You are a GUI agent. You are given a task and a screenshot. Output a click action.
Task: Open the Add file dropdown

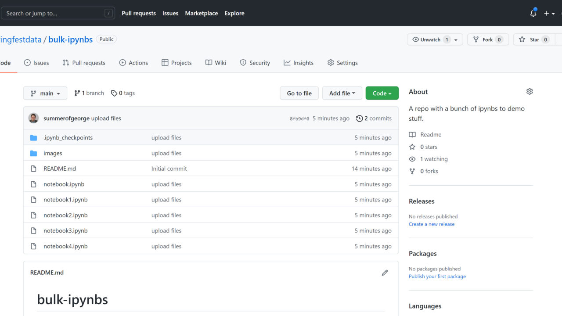pos(342,93)
